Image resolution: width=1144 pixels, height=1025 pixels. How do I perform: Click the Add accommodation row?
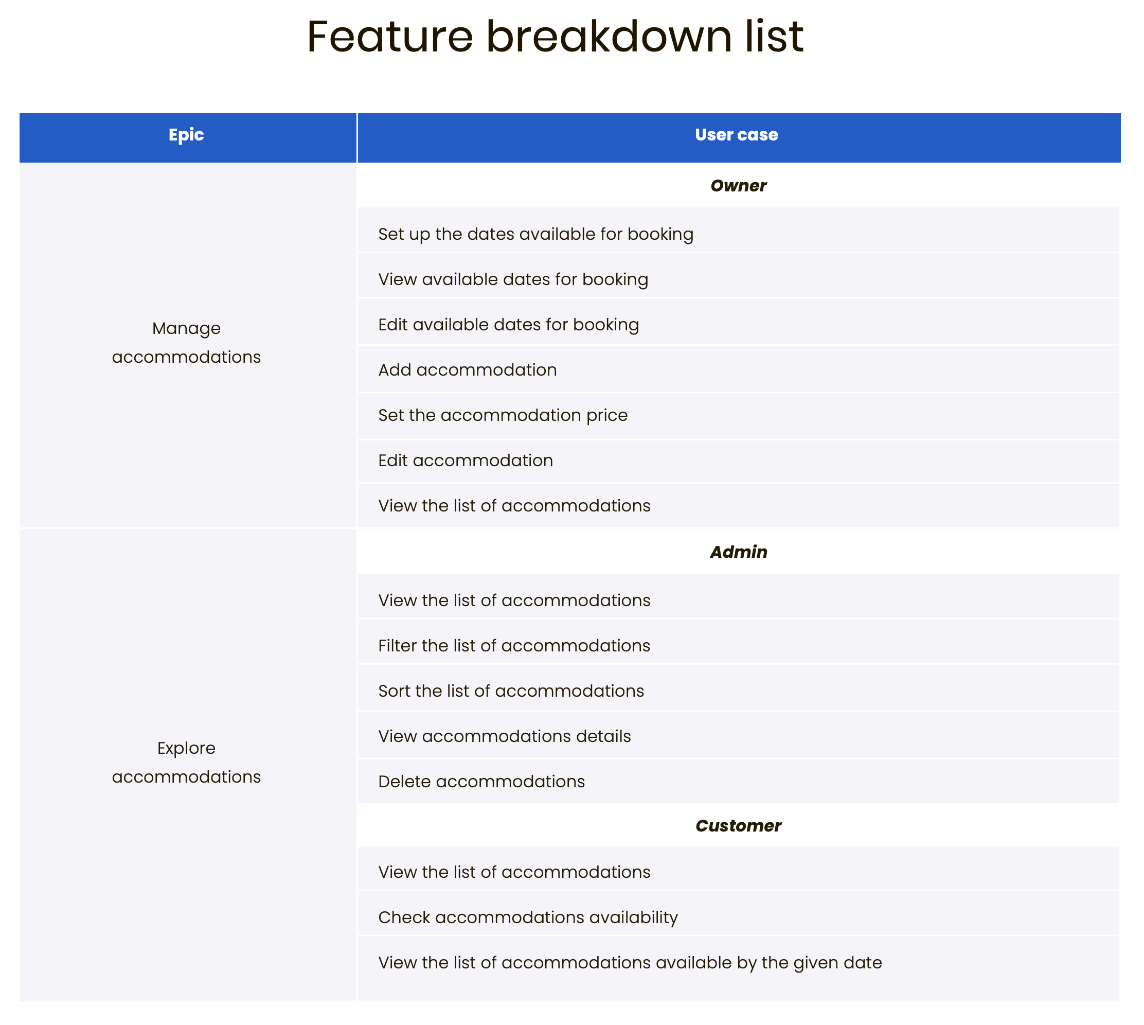[x=738, y=369]
